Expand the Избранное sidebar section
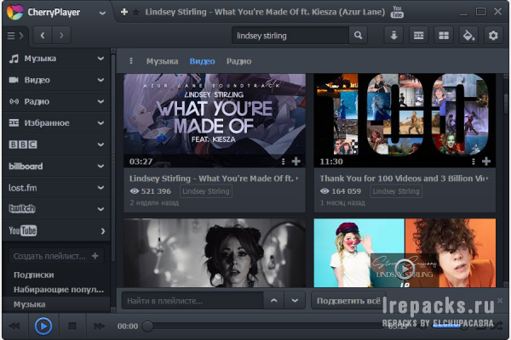 100,123
